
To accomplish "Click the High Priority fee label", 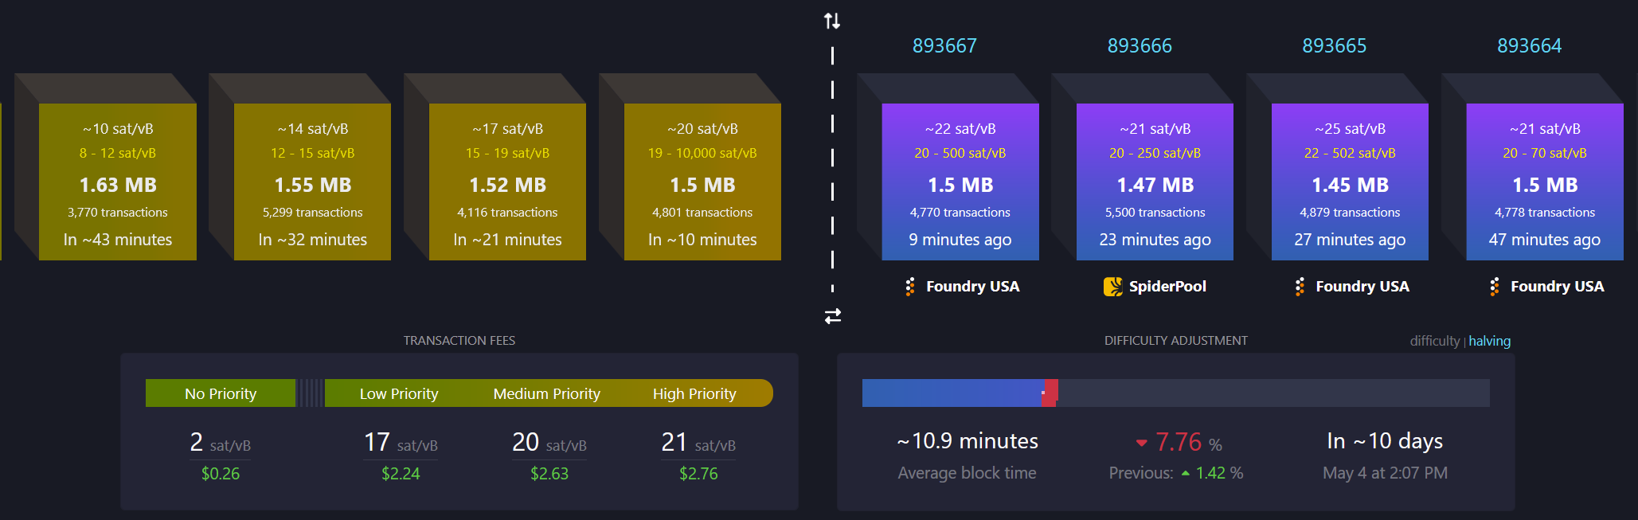I will pos(694,393).
